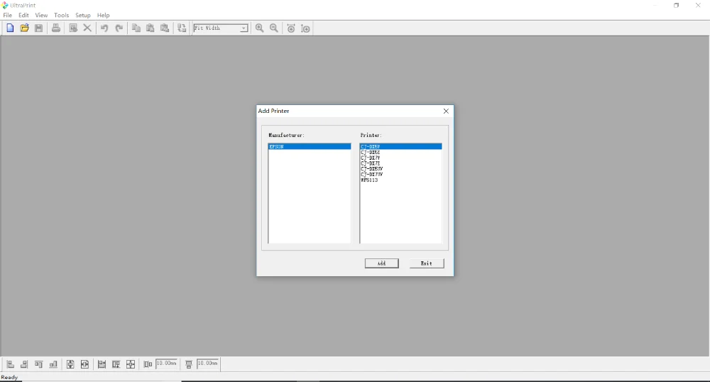This screenshot has width=710, height=382.
Task: Open the Tools menu
Action: 61,15
